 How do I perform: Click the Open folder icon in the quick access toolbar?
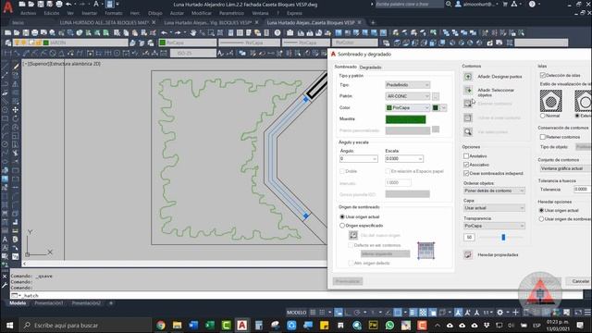[x=31, y=4]
